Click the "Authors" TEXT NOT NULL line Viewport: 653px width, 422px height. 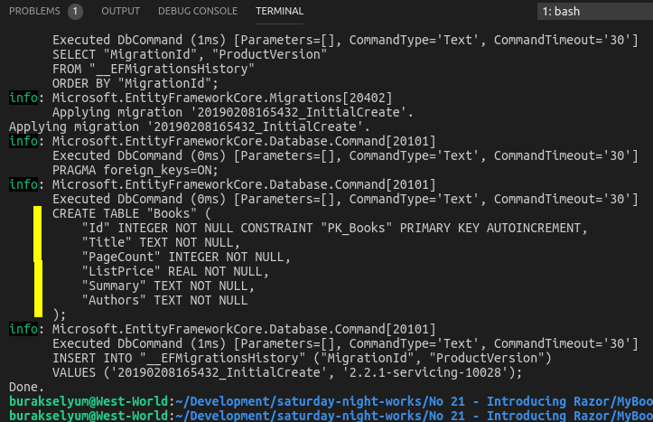click(x=164, y=300)
